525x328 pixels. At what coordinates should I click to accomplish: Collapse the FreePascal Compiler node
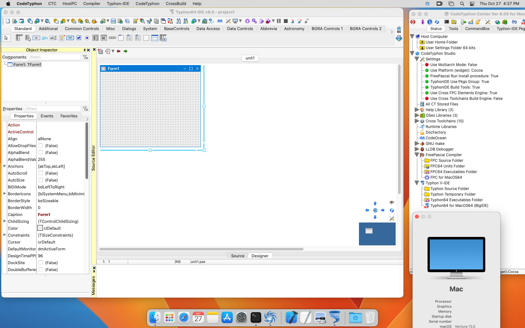[x=417, y=155]
